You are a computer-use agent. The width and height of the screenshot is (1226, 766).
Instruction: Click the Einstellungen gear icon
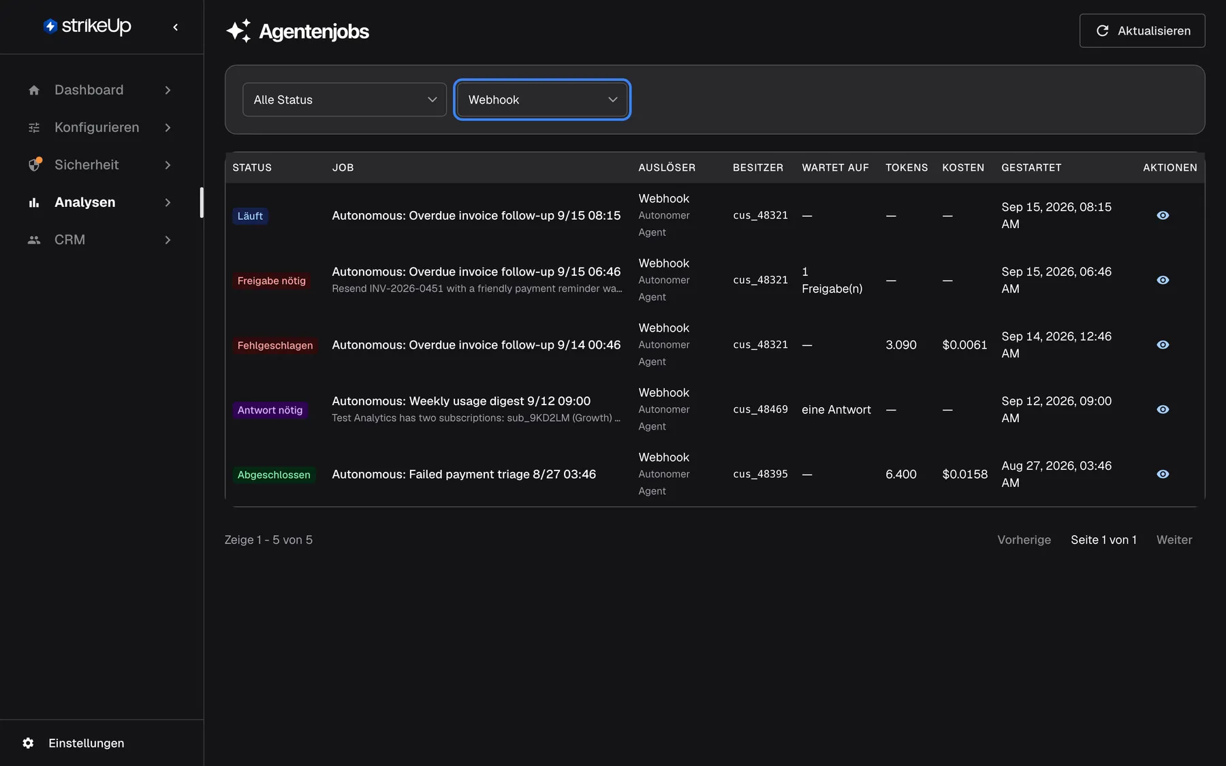[x=28, y=743]
